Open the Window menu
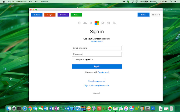Viewport: 180px width, 112px height. [x=44, y=2]
